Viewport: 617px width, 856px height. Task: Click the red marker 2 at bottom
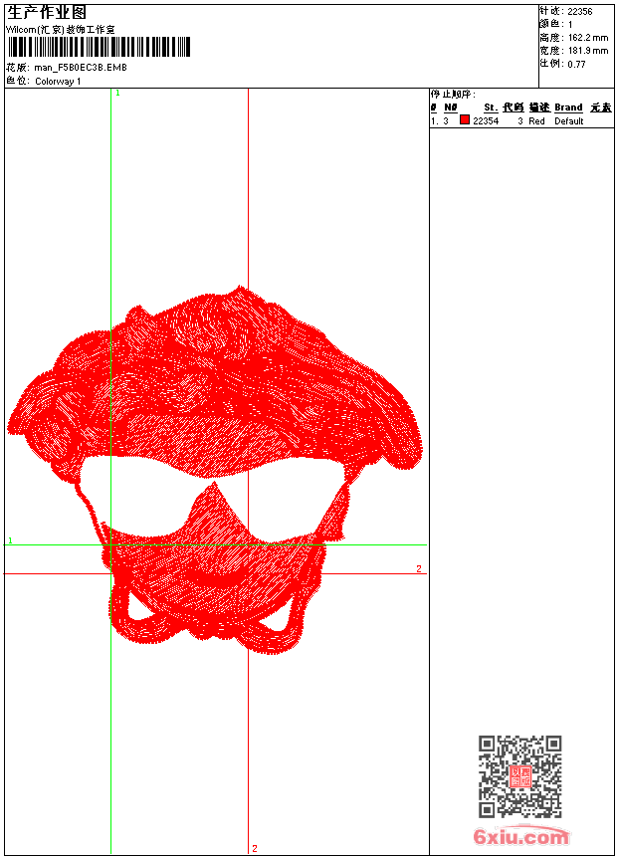pyautogui.click(x=255, y=848)
